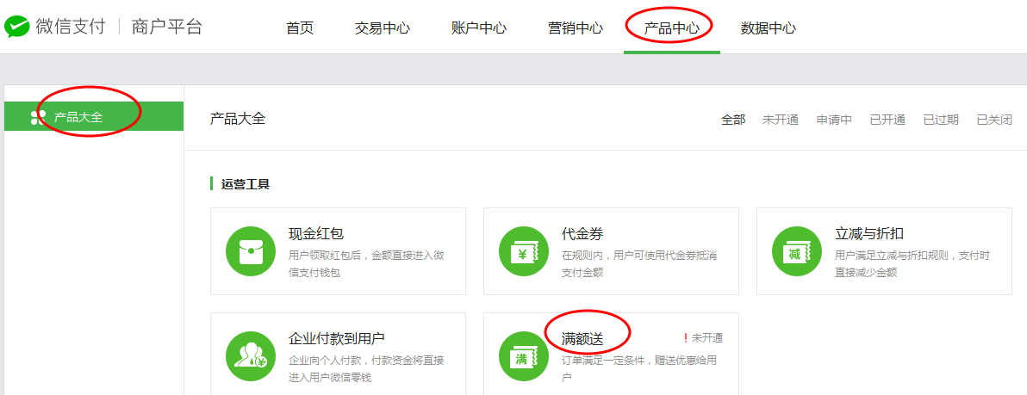Filter products by 未开通
The image size is (1027, 395).
point(780,120)
